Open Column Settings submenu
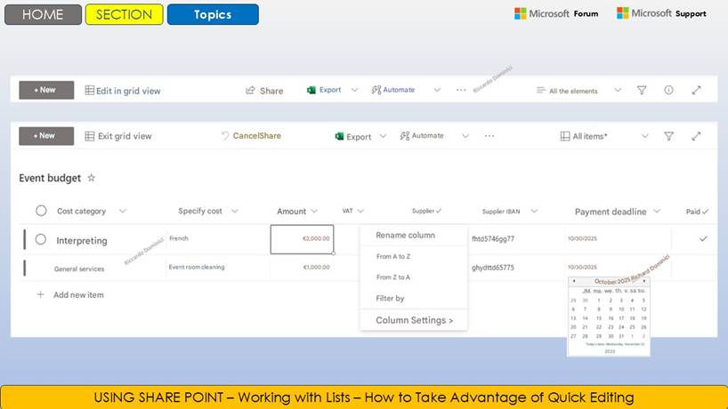Screen dimensions: 728x409 (414, 320)
